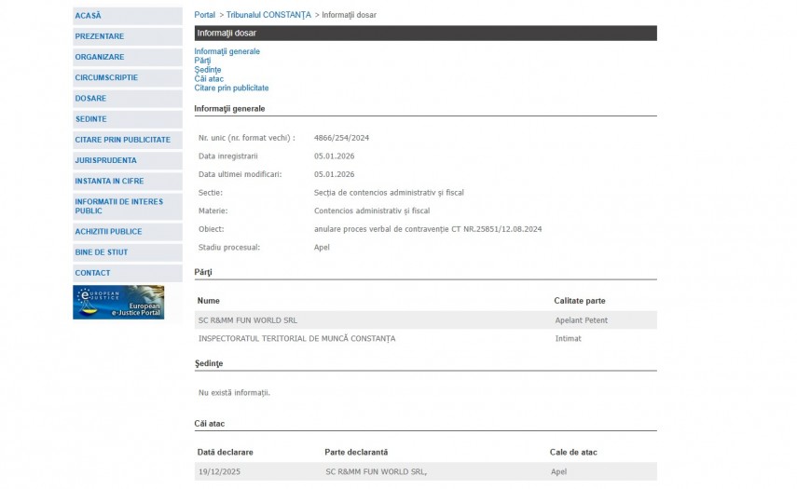Jump to Căi atac anchor link
This screenshot has height=489, width=797.
point(209,79)
